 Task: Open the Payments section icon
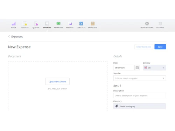point(58,24)
